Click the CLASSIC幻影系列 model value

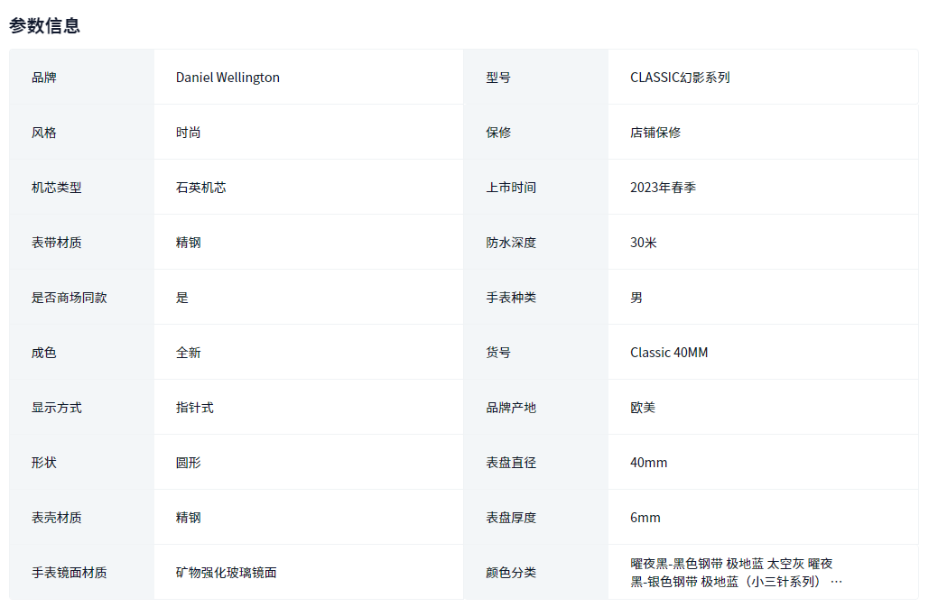point(680,78)
